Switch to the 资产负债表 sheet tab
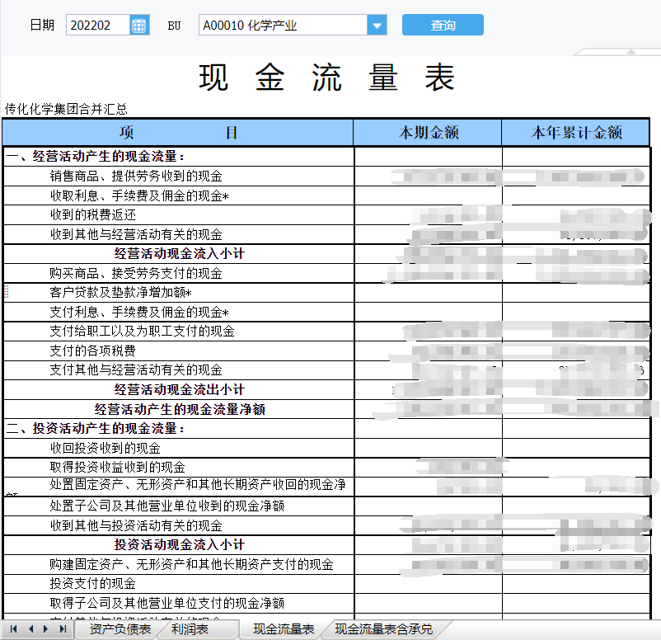661x640 pixels. pos(120,629)
